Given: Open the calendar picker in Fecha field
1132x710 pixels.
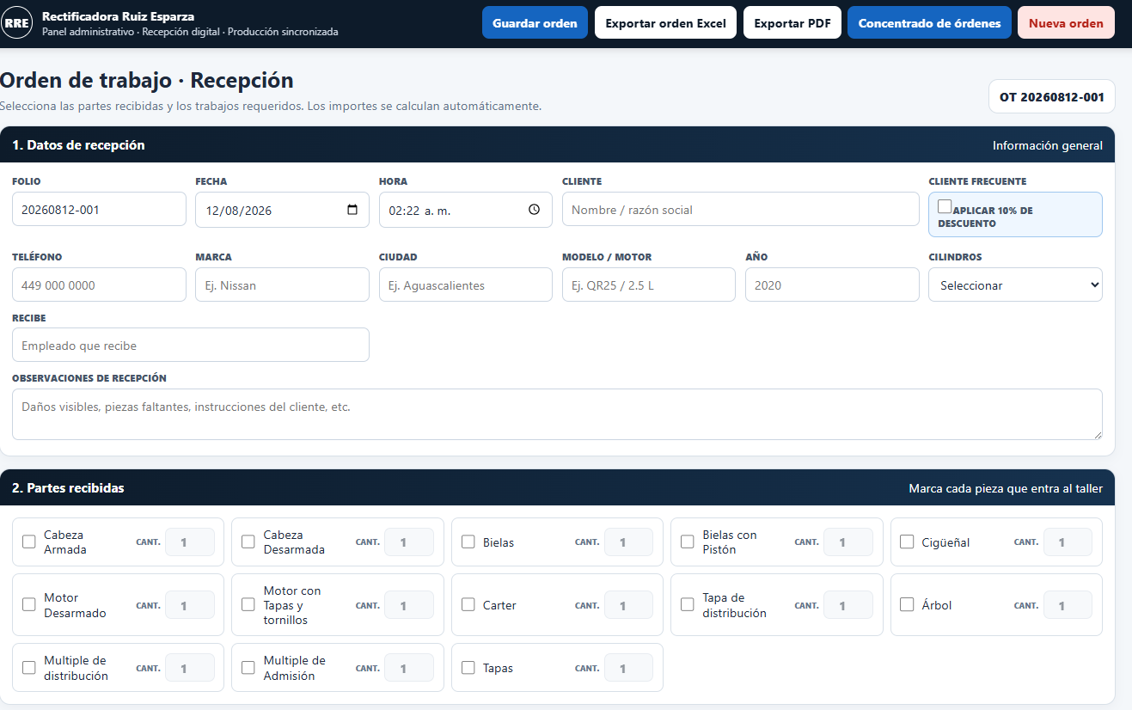Looking at the screenshot, I should [x=352, y=210].
